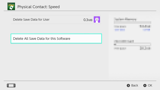Click the Physical Contact: Speed title text
This screenshot has width=160, height=90.
pyautogui.click(x=38, y=7)
